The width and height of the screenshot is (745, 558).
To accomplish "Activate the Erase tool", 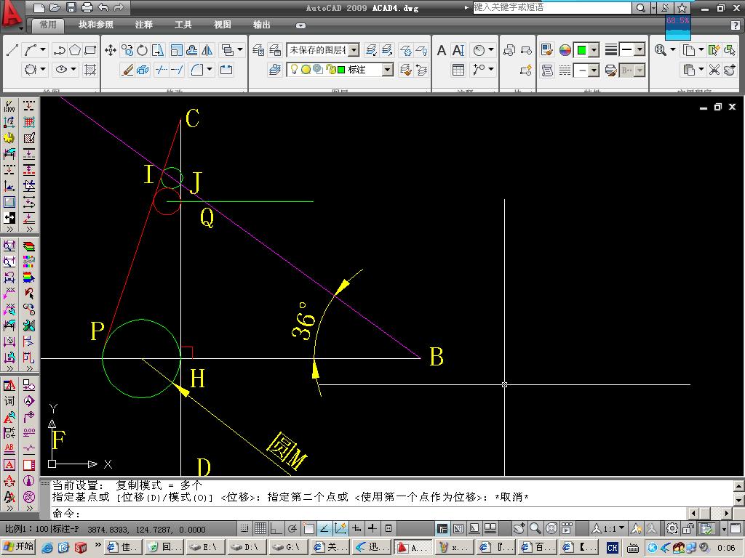I will pos(127,70).
